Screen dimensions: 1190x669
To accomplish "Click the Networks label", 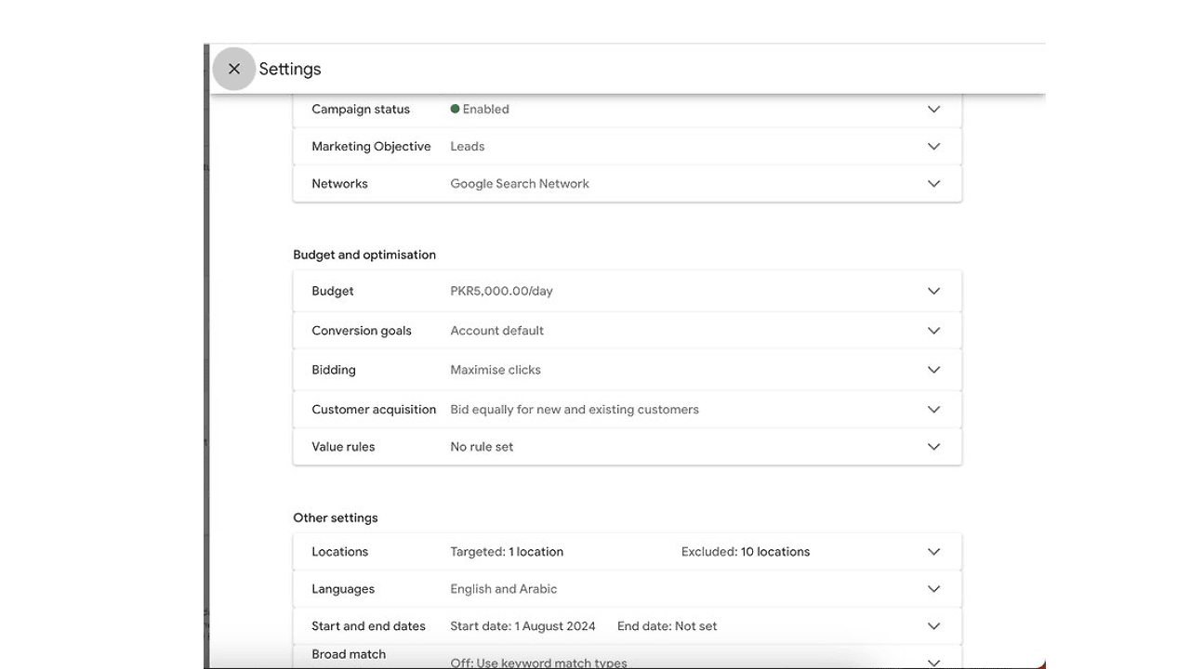I will (339, 183).
